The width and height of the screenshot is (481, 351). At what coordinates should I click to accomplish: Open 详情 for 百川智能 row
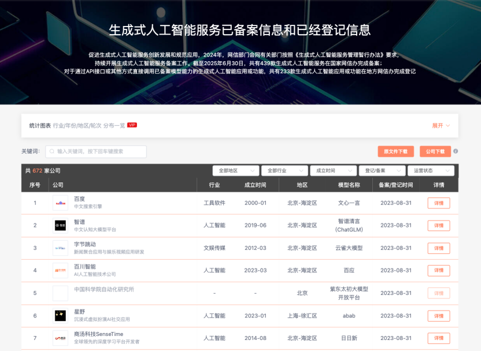pos(439,270)
